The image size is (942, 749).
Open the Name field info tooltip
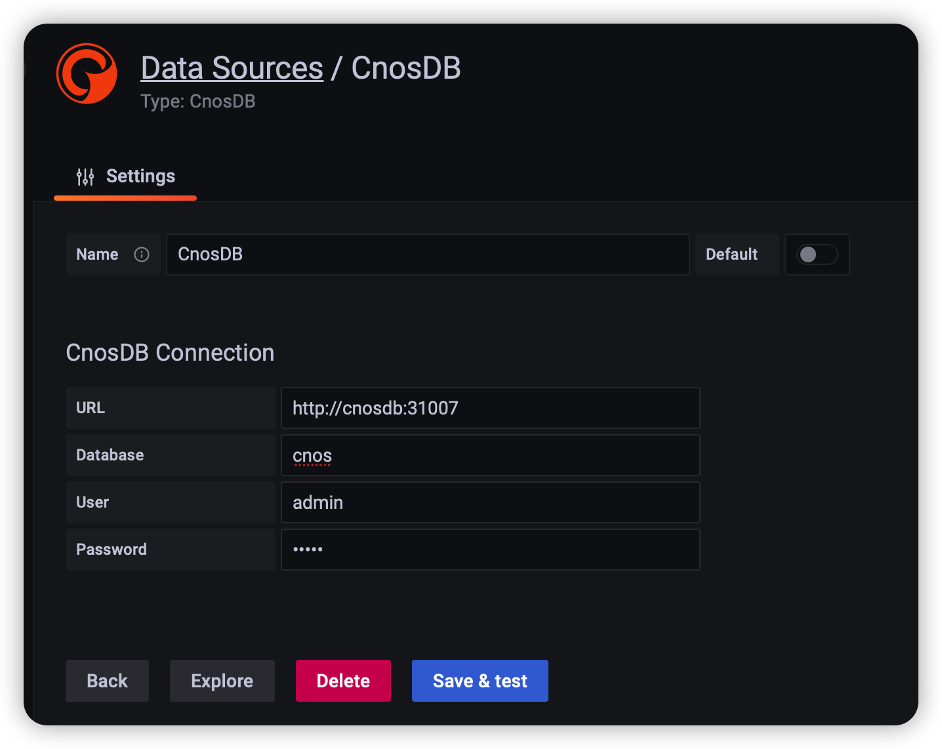pyautogui.click(x=142, y=254)
